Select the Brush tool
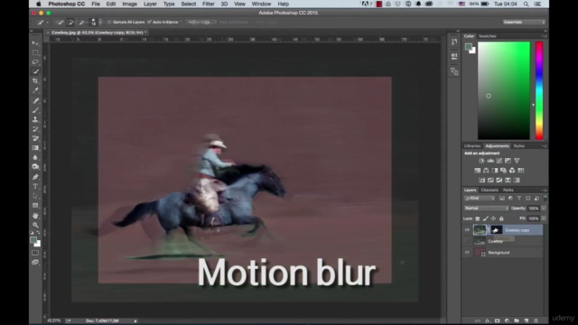Viewport: 578px width, 325px height. 35,110
